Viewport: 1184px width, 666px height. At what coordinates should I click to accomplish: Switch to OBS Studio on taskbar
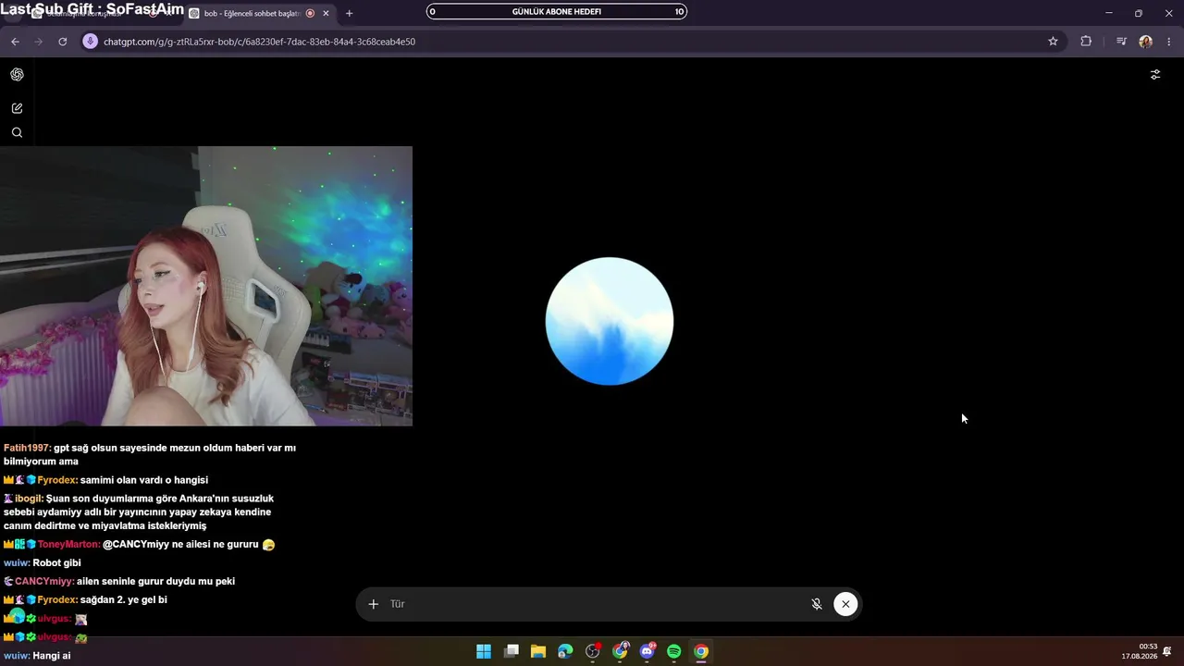click(593, 651)
